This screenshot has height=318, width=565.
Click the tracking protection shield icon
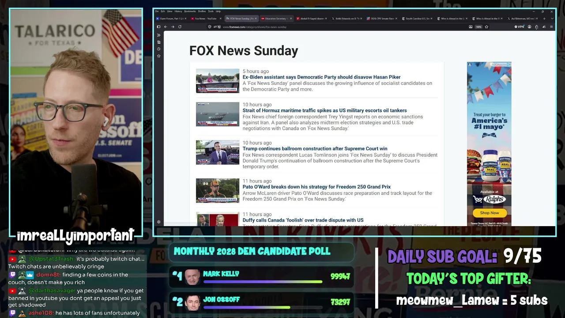point(210,27)
